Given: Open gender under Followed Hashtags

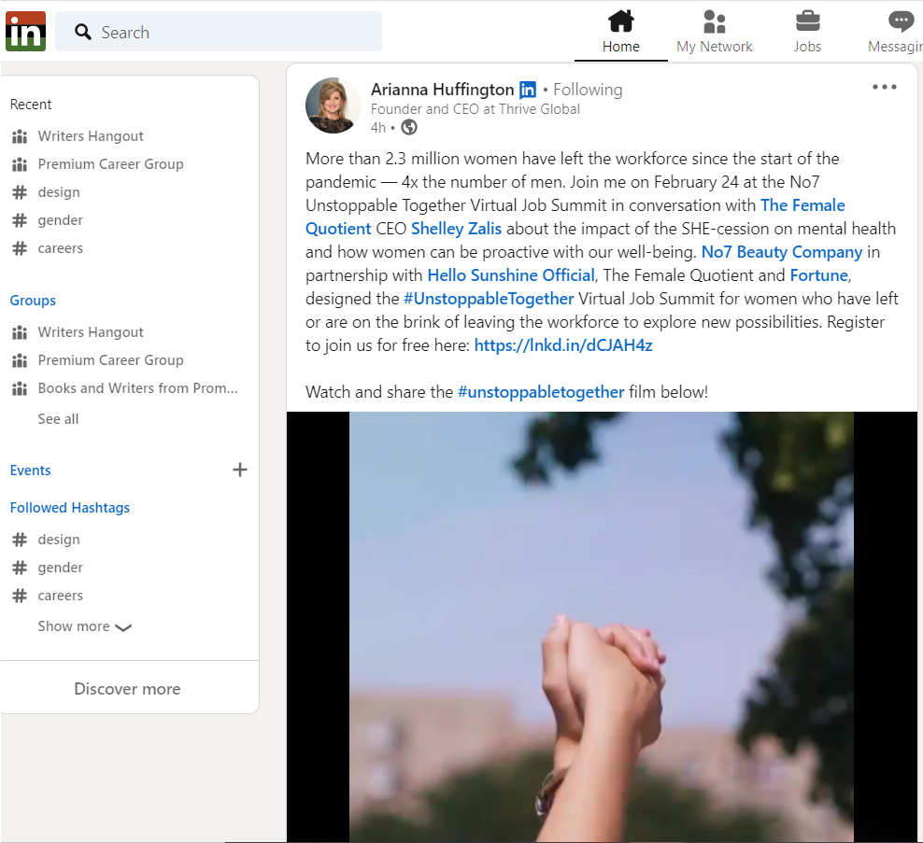Looking at the screenshot, I should click(x=61, y=568).
